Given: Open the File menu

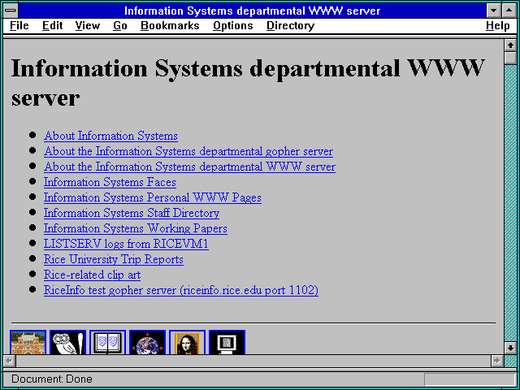Looking at the screenshot, I should [x=19, y=26].
